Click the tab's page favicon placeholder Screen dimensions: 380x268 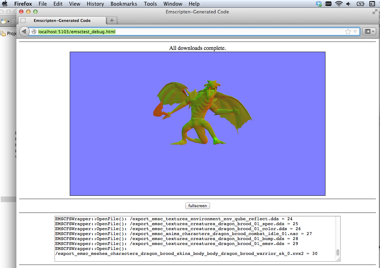(x=23, y=21)
